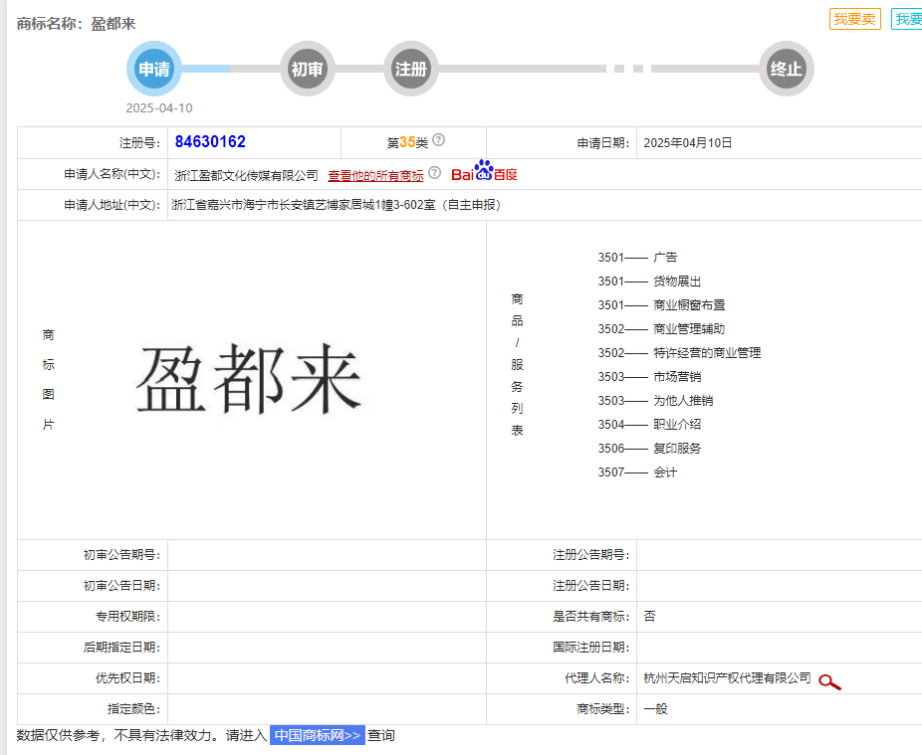Screen dimensions: 922x755
Task: Click the 终止 progress step circle
Action: click(x=787, y=69)
